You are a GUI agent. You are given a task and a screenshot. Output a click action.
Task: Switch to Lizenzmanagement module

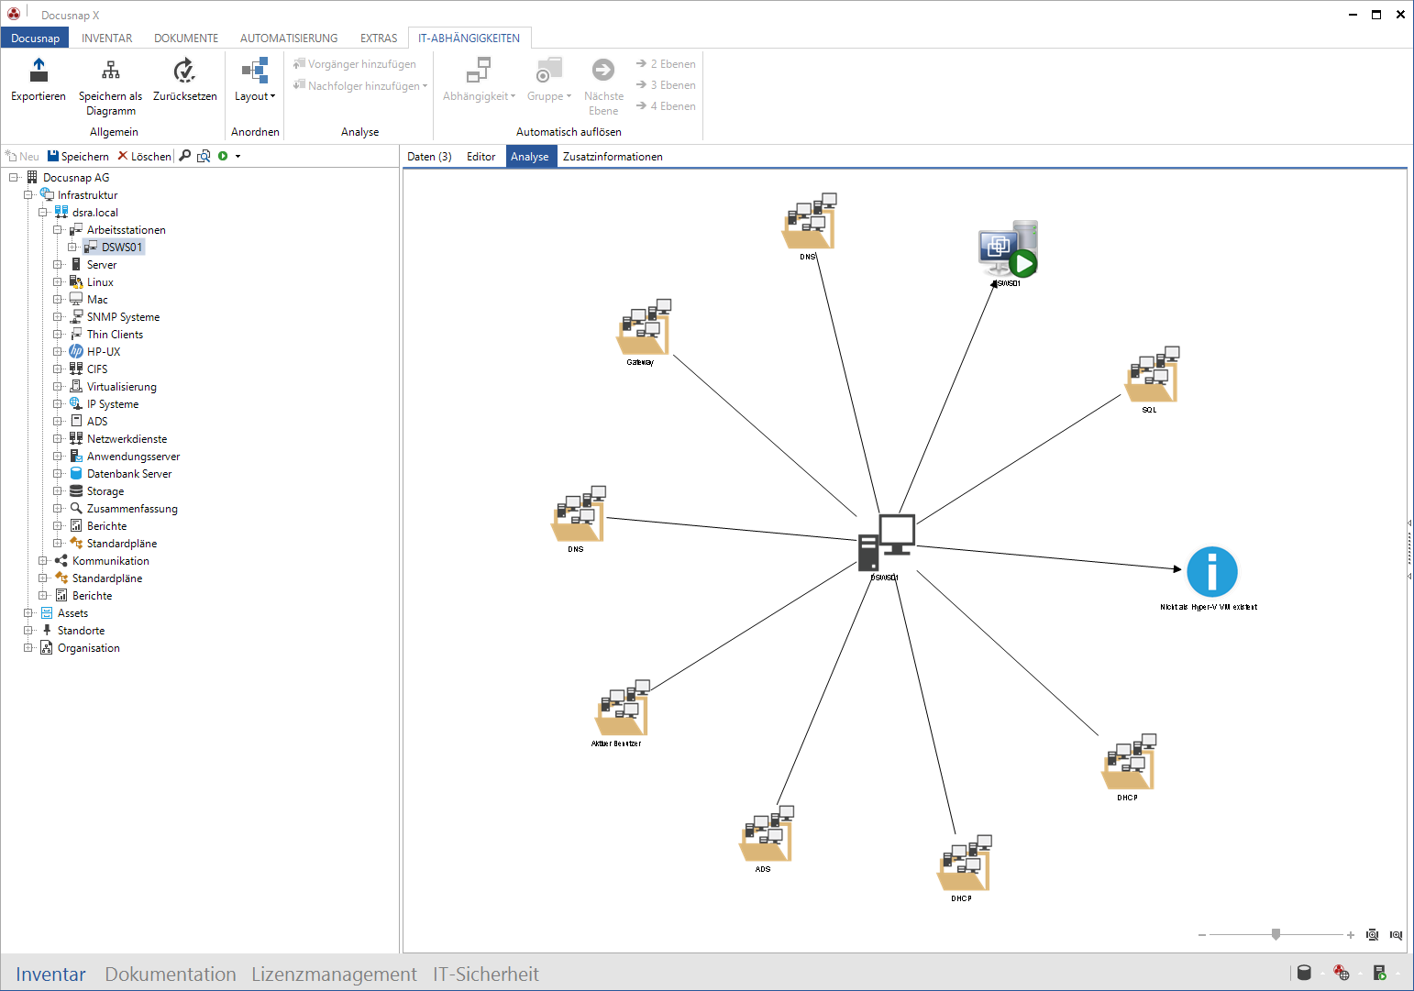click(334, 974)
